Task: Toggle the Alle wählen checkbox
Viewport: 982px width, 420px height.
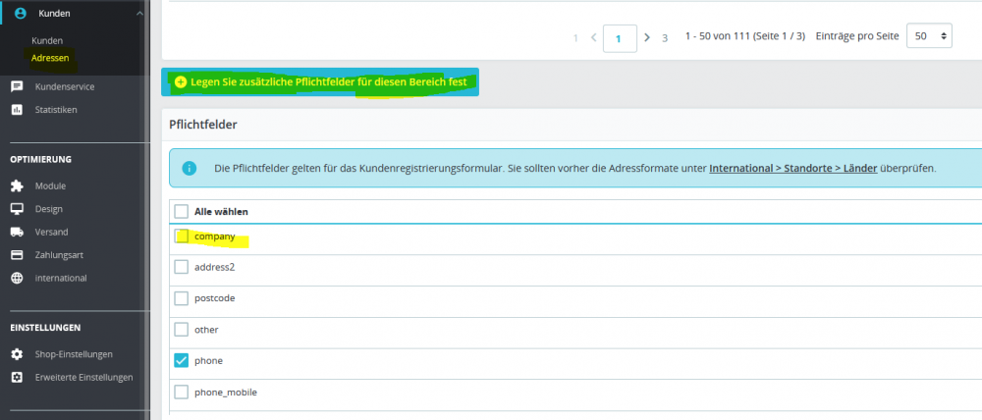Action: (181, 212)
